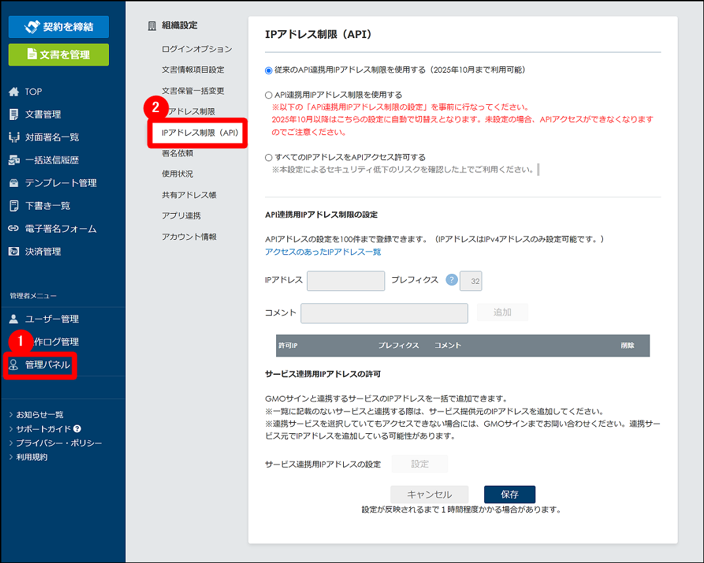Viewport: 704px width, 563px height.
Task: Select 使用状況 in 組織設定
Action: (x=177, y=174)
